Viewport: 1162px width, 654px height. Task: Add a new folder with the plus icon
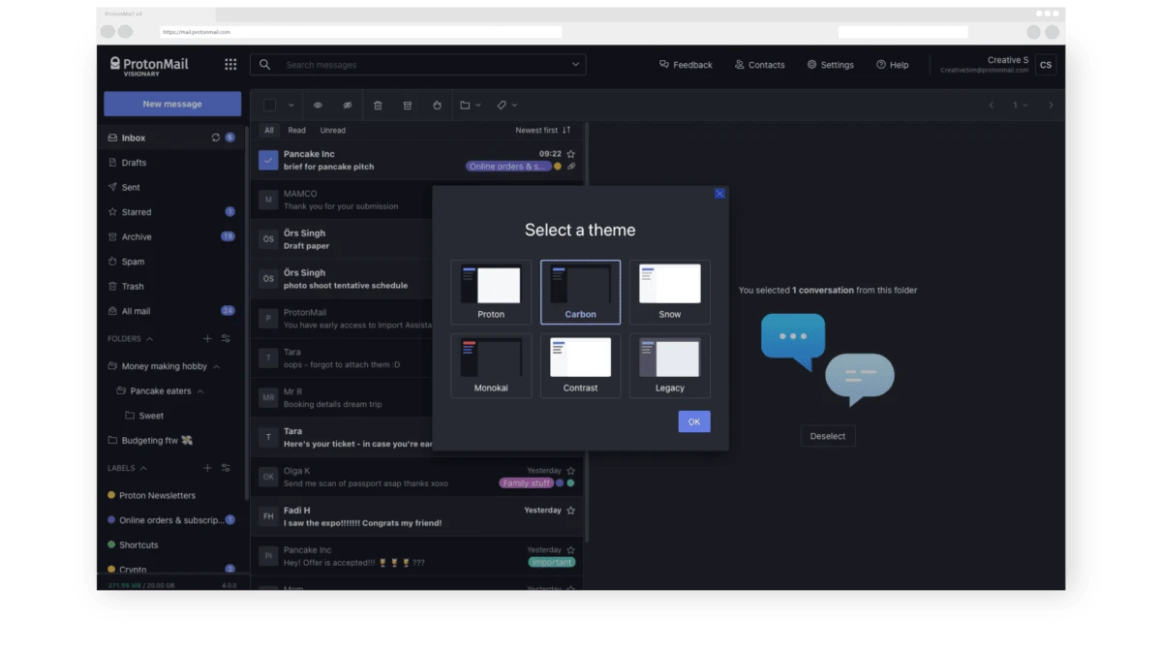(207, 338)
